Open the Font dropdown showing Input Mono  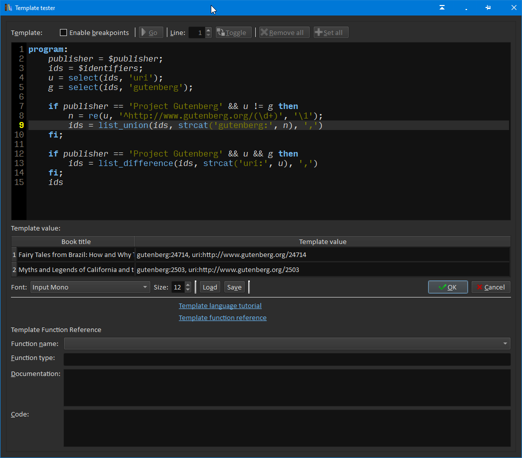90,287
